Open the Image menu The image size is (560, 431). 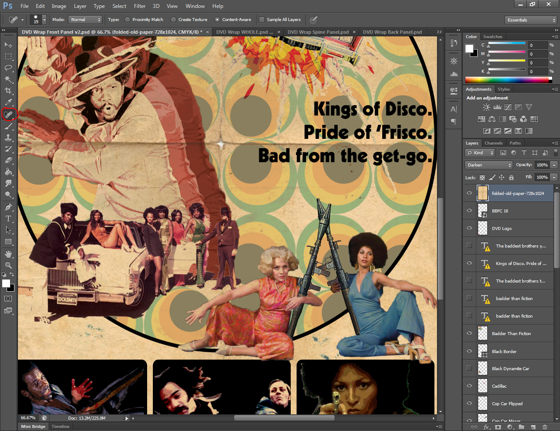pyautogui.click(x=59, y=6)
